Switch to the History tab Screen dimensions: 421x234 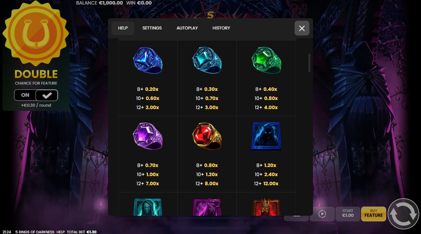221,28
